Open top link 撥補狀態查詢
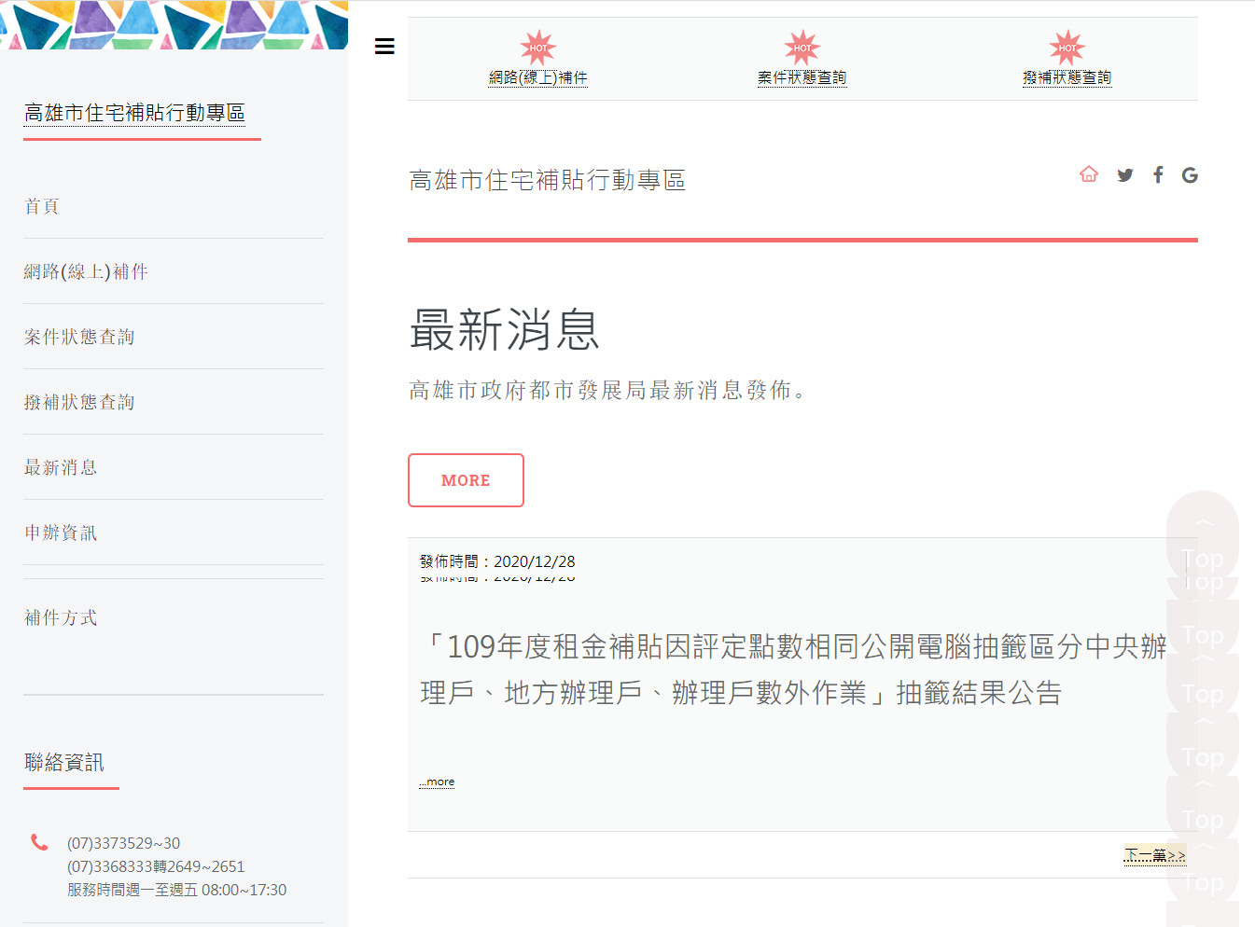The image size is (1255, 927). pos(1067,77)
